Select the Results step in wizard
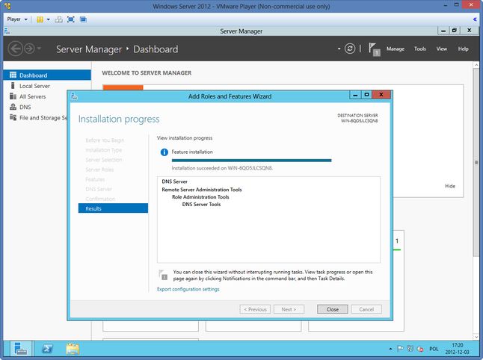483x360 pixels. click(113, 208)
